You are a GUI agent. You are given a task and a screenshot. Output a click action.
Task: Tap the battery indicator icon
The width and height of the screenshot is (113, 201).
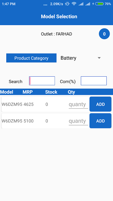[x=99, y=4]
